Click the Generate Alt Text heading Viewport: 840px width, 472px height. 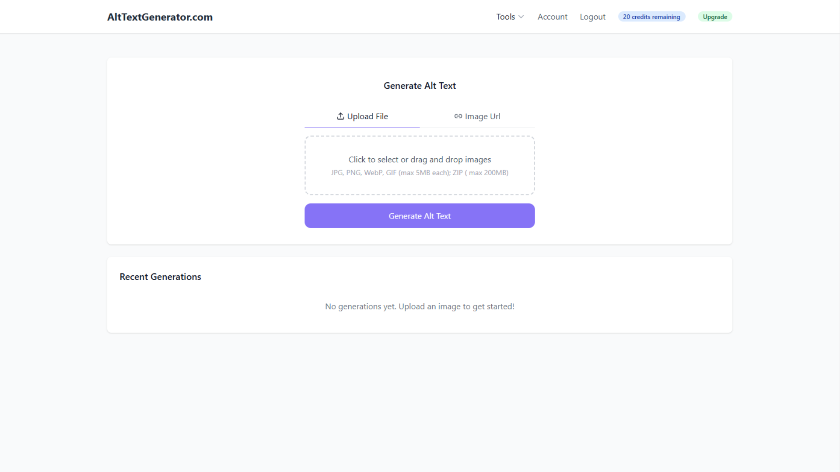click(x=420, y=86)
